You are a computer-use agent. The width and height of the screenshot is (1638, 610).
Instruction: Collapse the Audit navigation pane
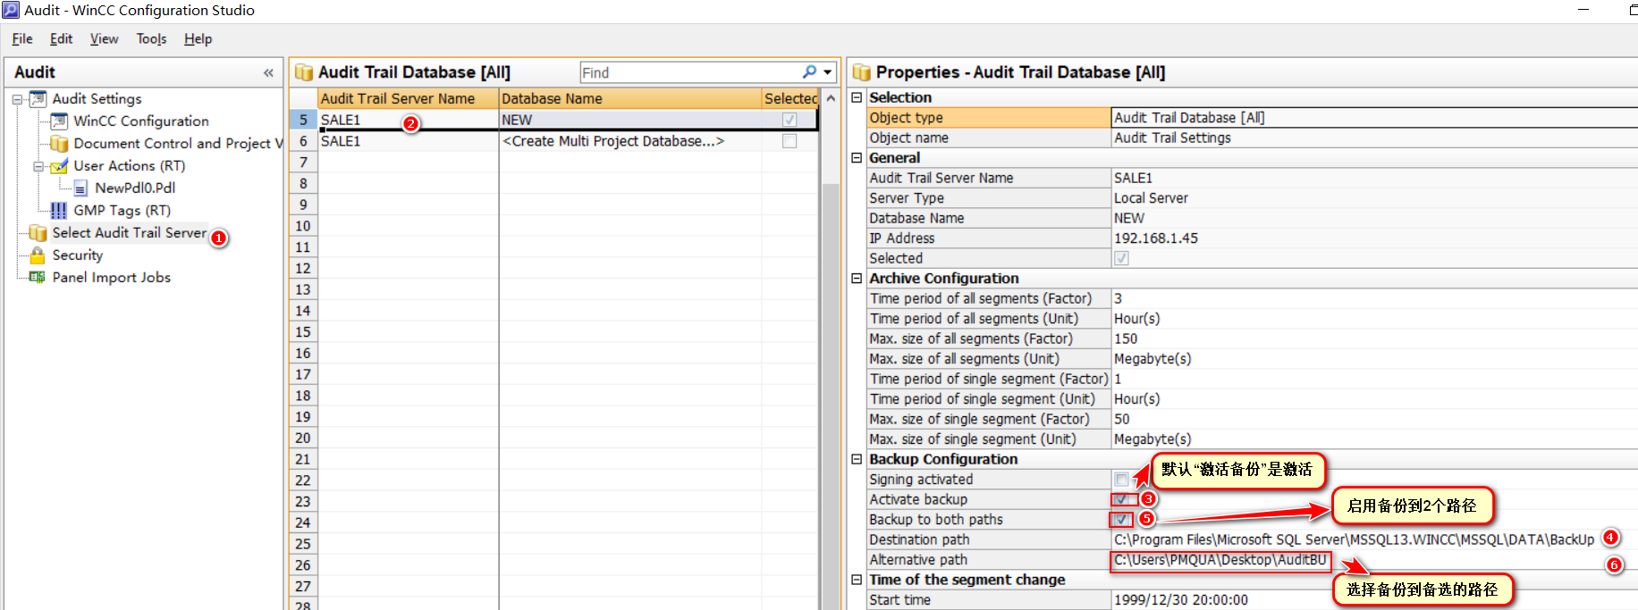tap(268, 73)
